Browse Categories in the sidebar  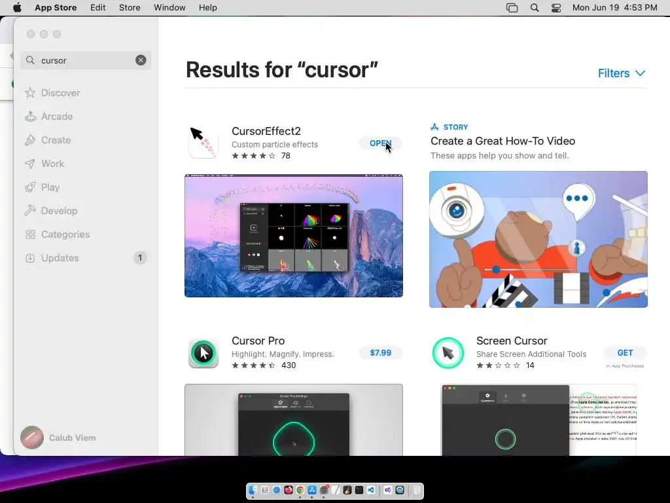(x=65, y=234)
